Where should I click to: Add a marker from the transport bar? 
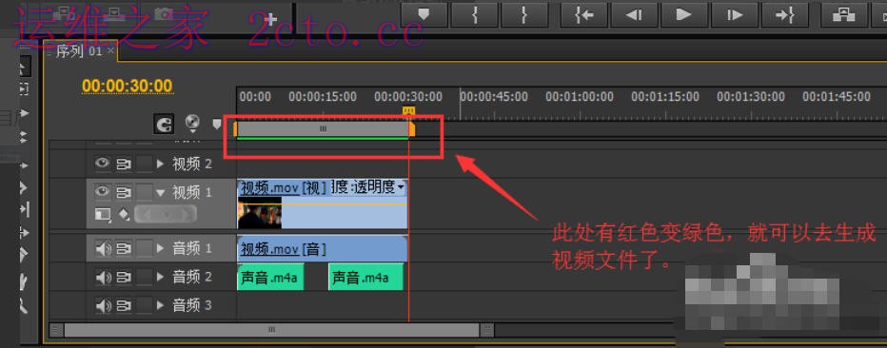(424, 15)
